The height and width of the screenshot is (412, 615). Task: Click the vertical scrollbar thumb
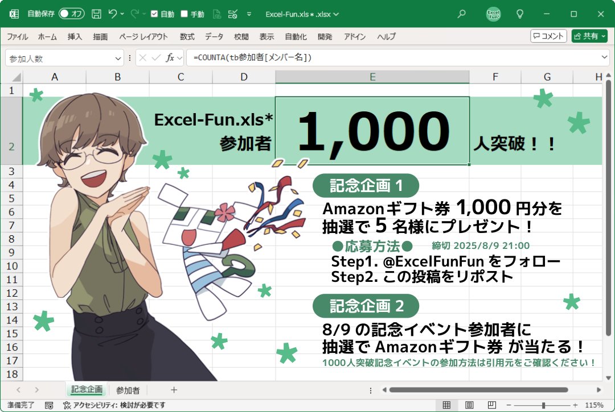click(608, 207)
